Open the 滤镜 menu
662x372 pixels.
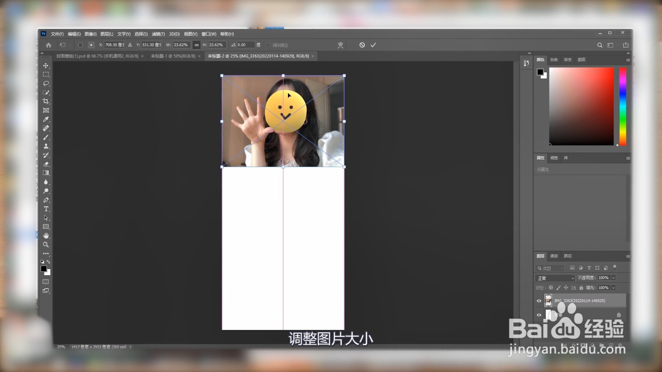pos(158,33)
